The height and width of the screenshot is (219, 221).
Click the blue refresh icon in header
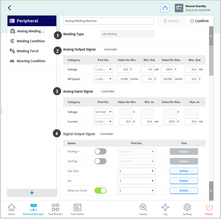click(165, 8)
